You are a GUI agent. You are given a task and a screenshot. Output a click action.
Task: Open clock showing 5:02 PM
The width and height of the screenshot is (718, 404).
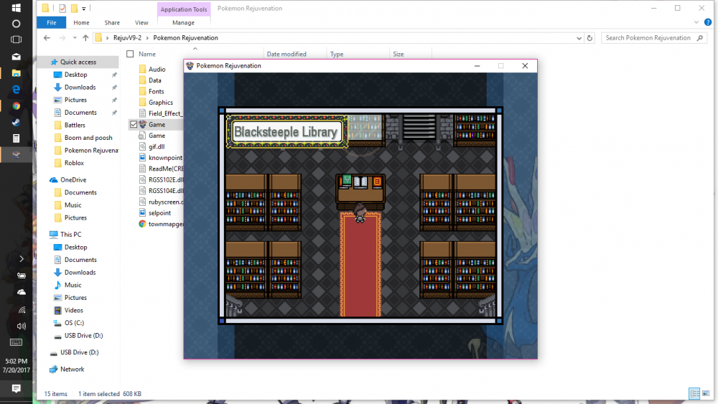tap(17, 362)
